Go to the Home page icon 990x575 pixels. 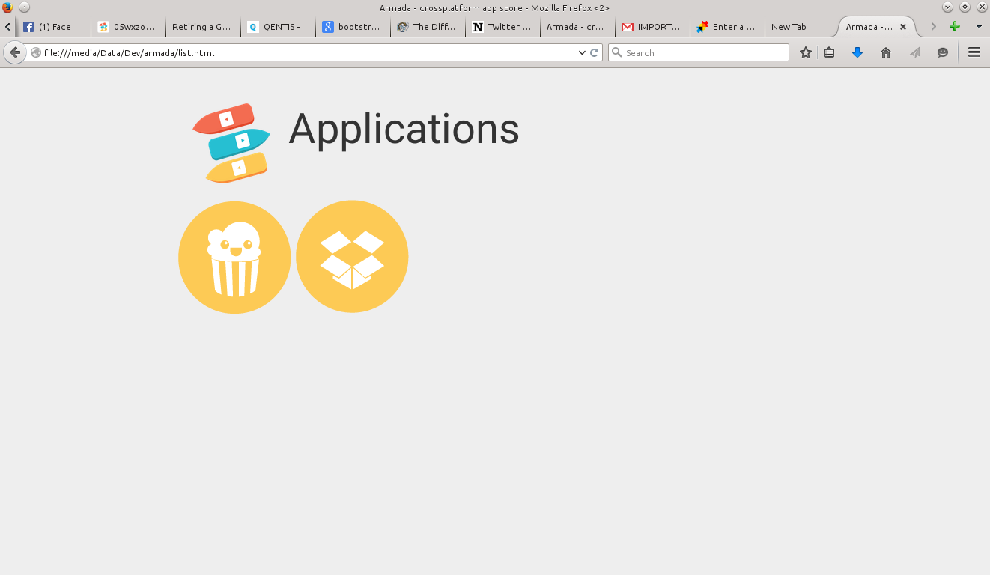click(886, 52)
